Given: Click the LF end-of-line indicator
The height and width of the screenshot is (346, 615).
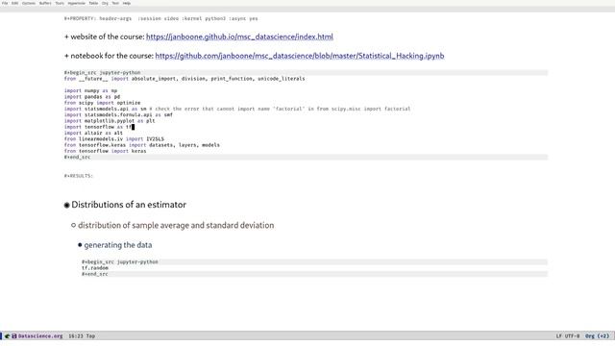Looking at the screenshot, I should coord(559,336).
